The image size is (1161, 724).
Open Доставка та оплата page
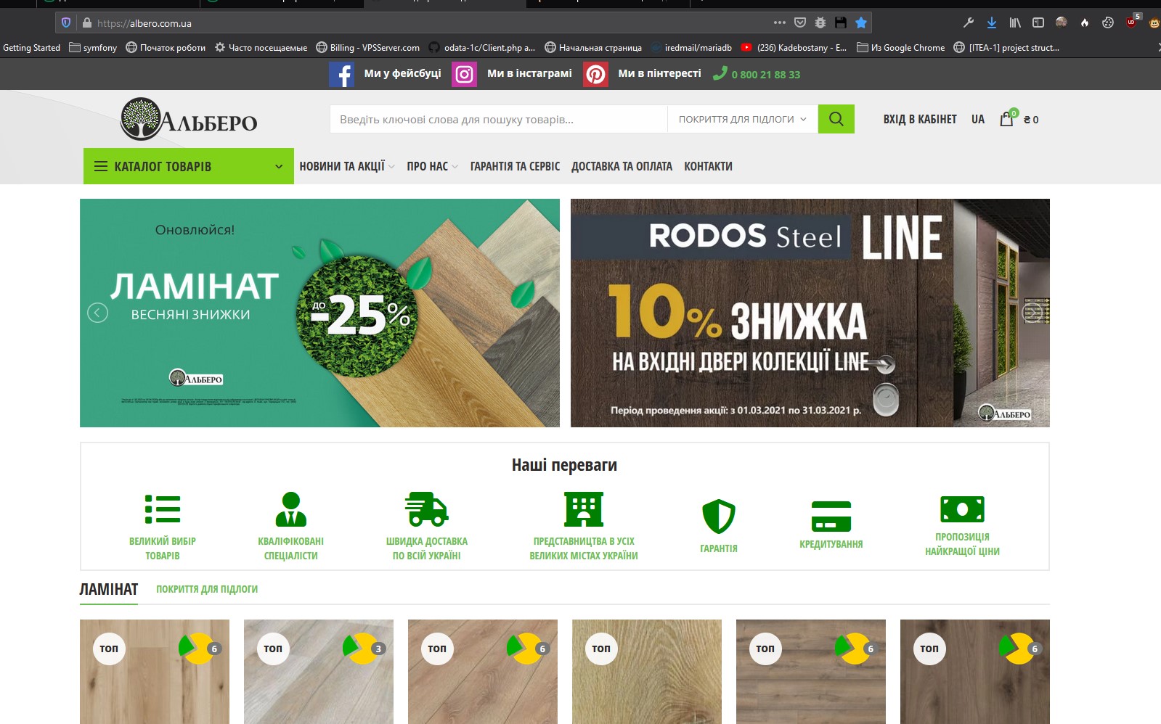tap(622, 166)
